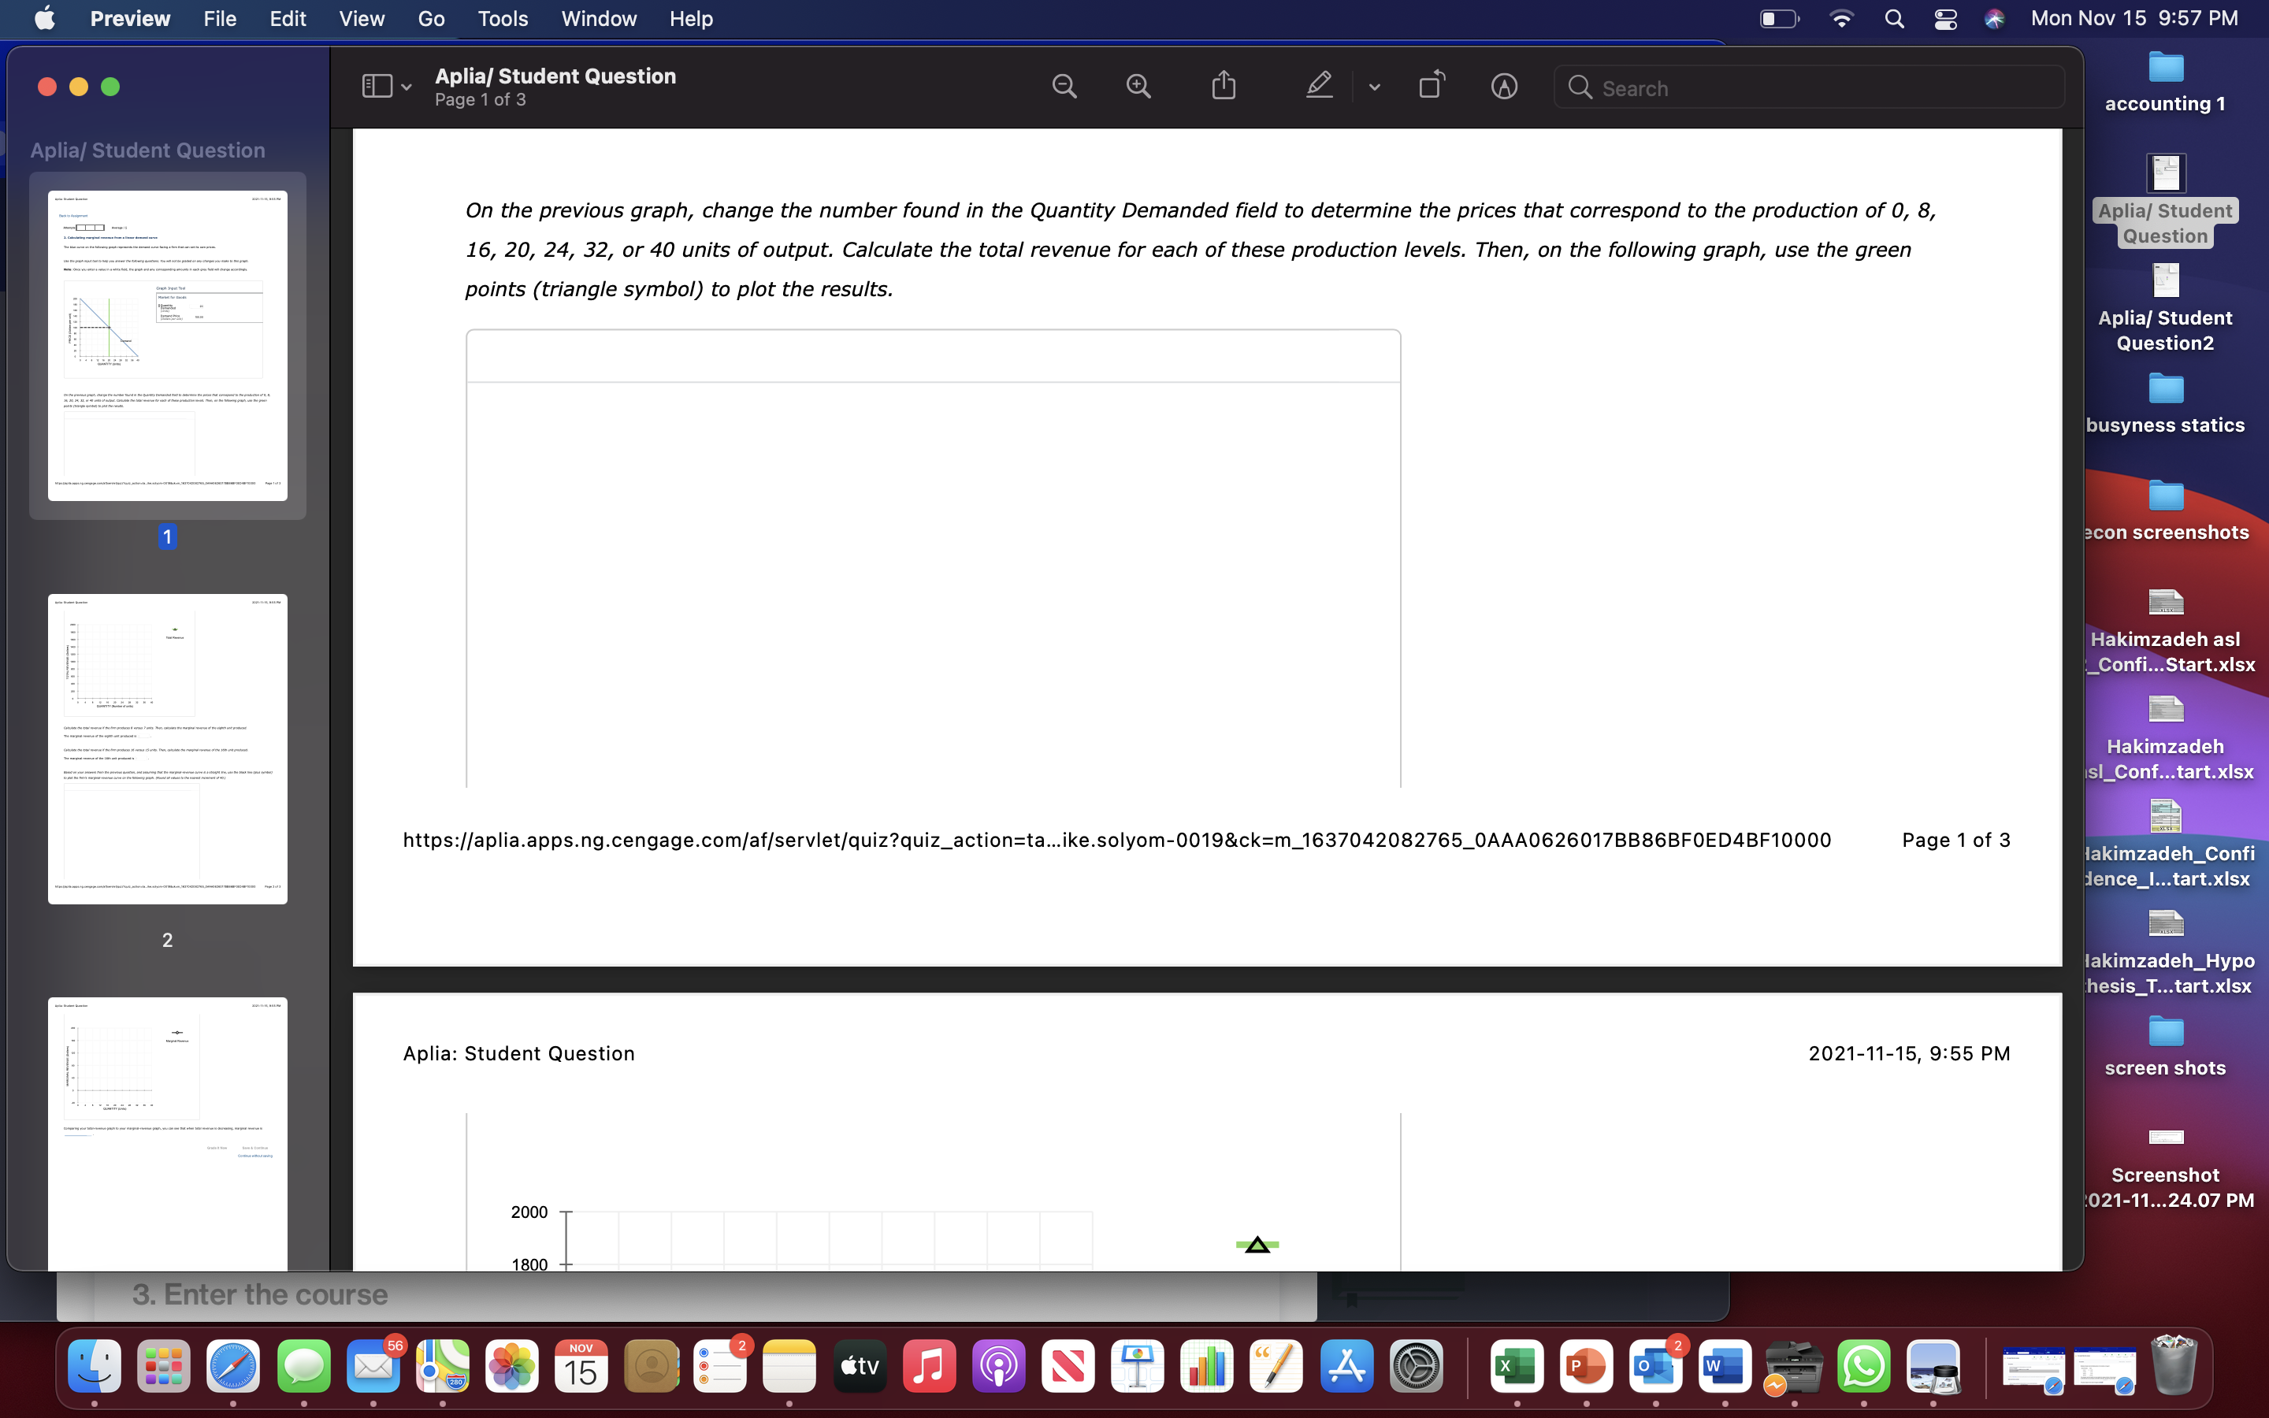Open the sidebar view options dropdown

click(x=406, y=87)
